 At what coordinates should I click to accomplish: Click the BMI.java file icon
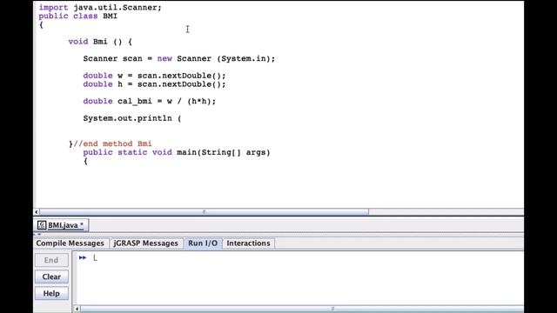[42, 225]
